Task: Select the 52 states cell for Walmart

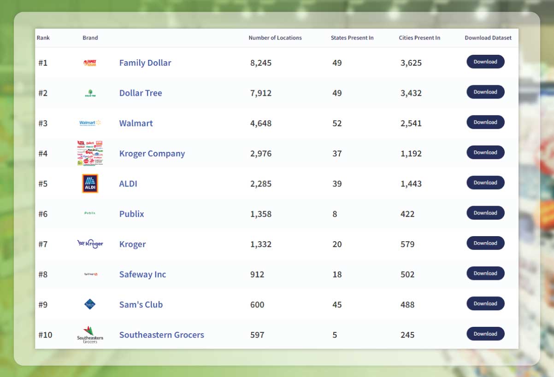Action: 337,123
